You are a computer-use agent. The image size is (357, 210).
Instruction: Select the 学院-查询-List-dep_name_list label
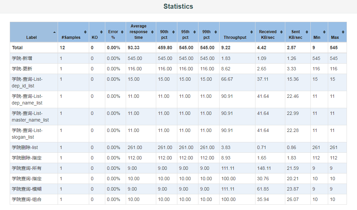click(x=27, y=99)
